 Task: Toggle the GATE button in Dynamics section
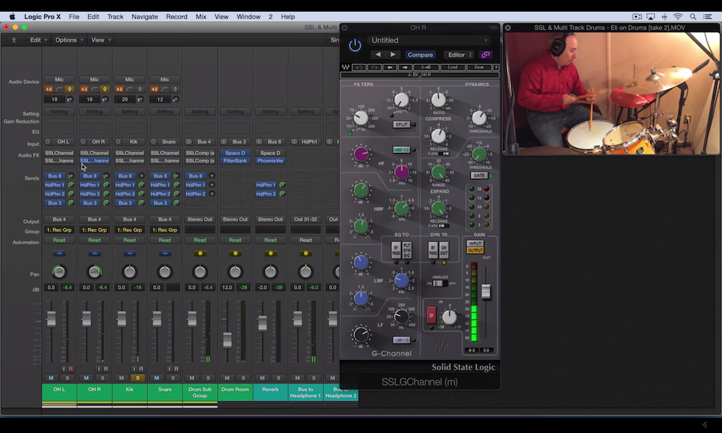click(x=479, y=175)
